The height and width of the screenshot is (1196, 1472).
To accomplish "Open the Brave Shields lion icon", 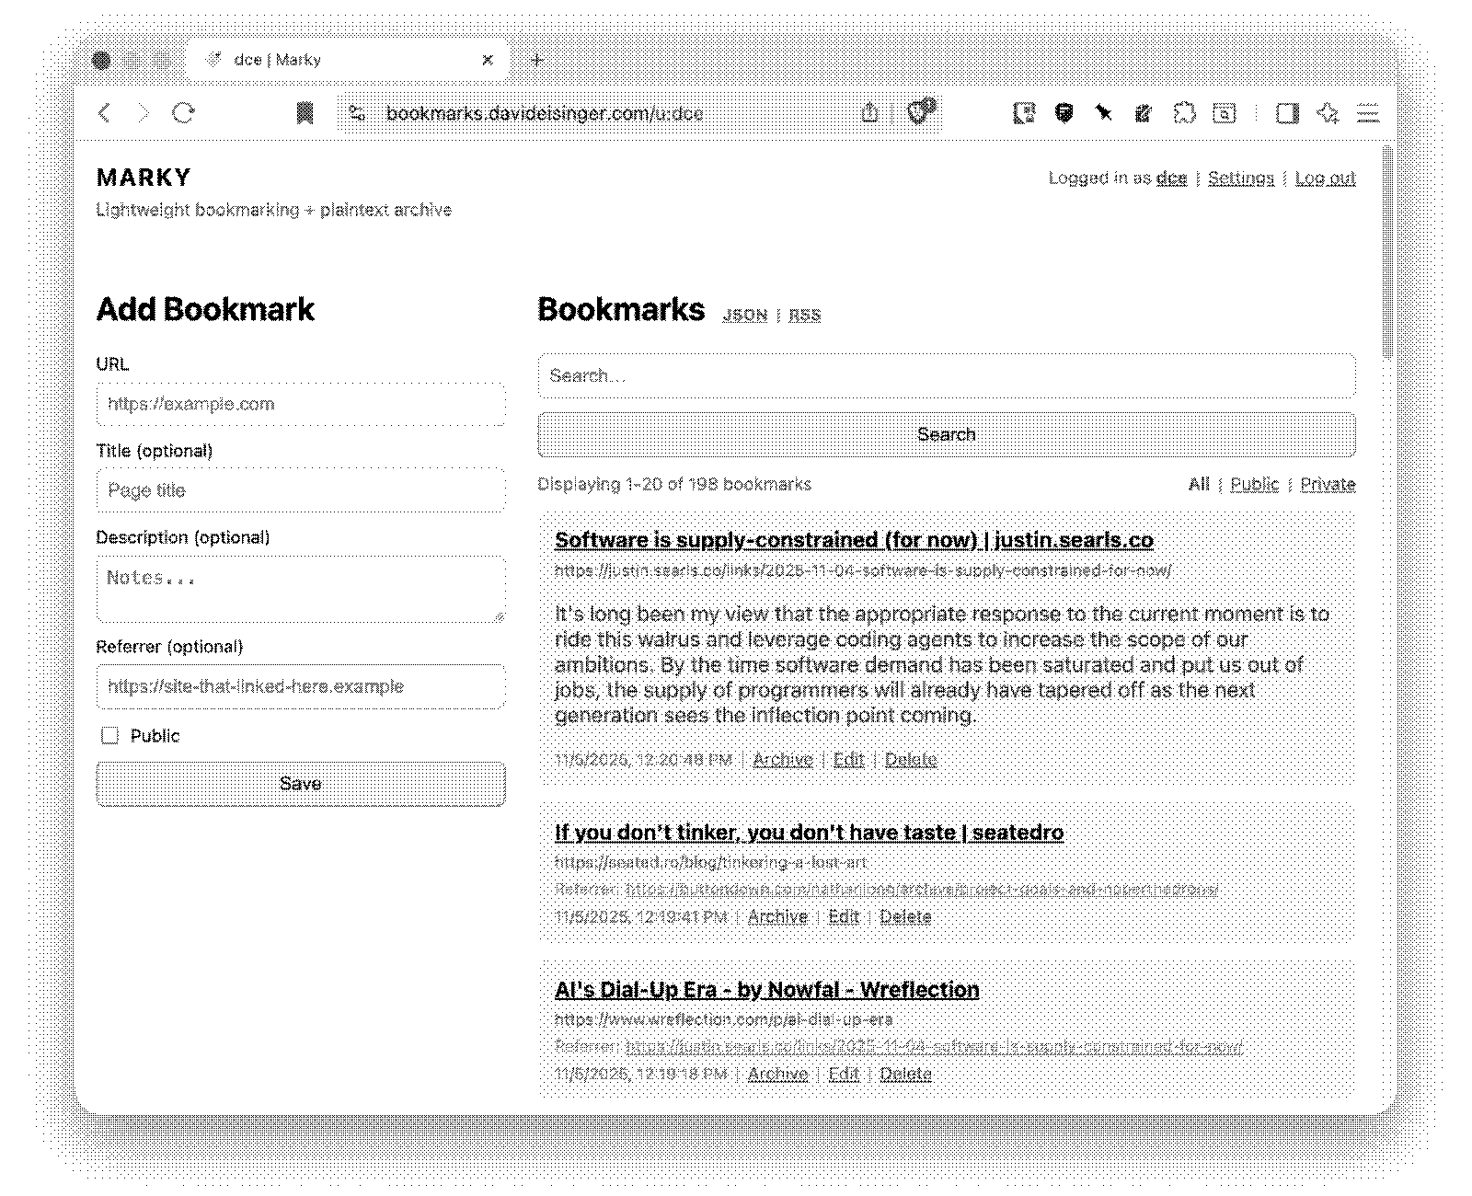I will [919, 112].
